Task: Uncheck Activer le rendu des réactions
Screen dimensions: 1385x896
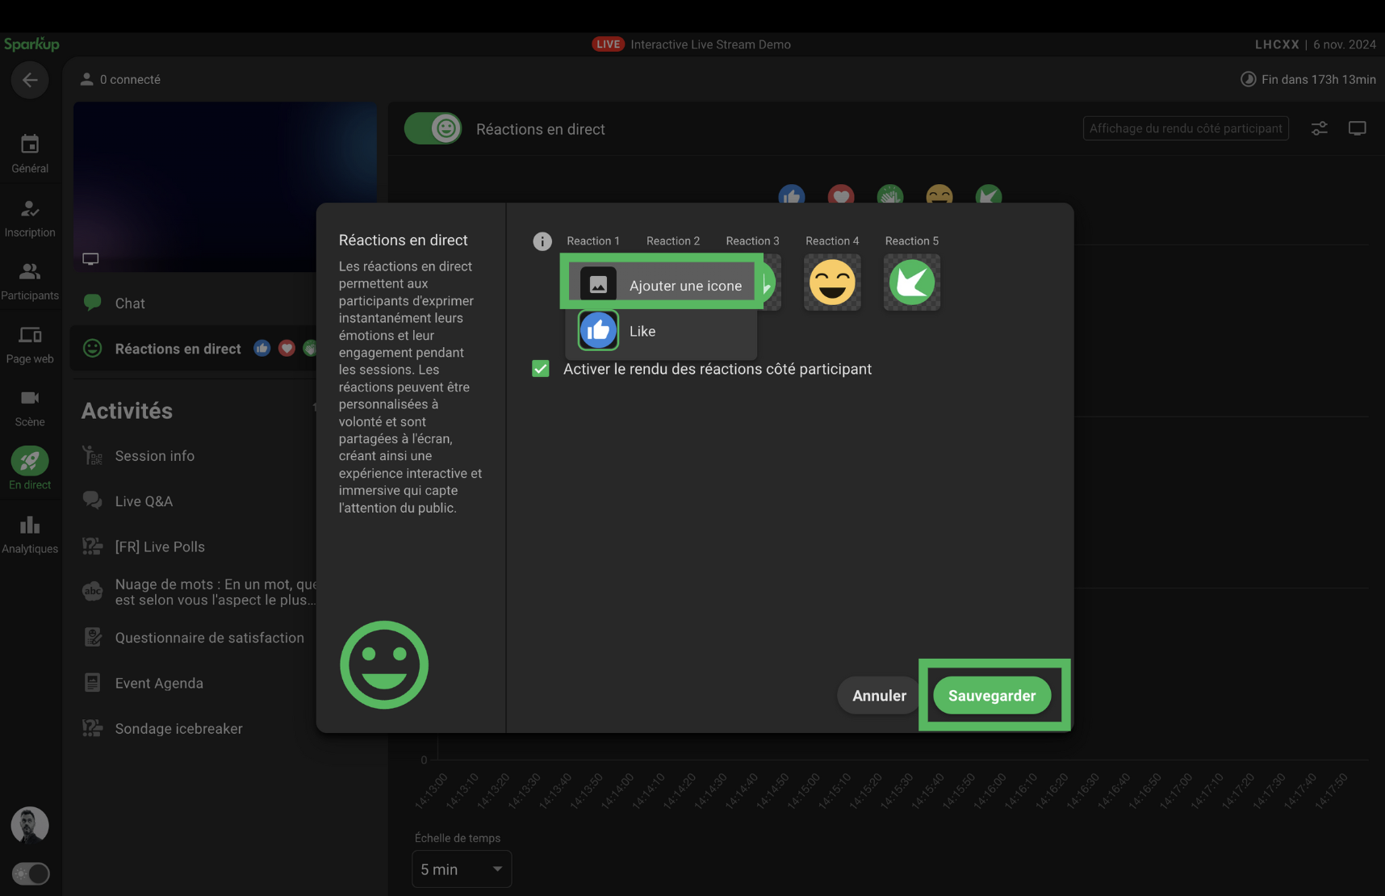Action: [x=541, y=369]
